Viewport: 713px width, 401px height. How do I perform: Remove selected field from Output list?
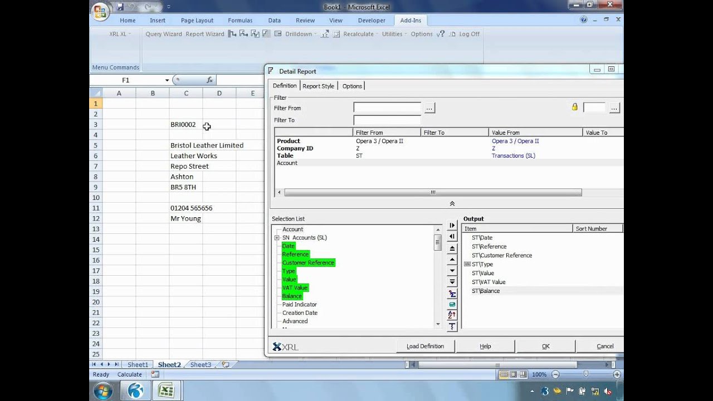(x=452, y=237)
